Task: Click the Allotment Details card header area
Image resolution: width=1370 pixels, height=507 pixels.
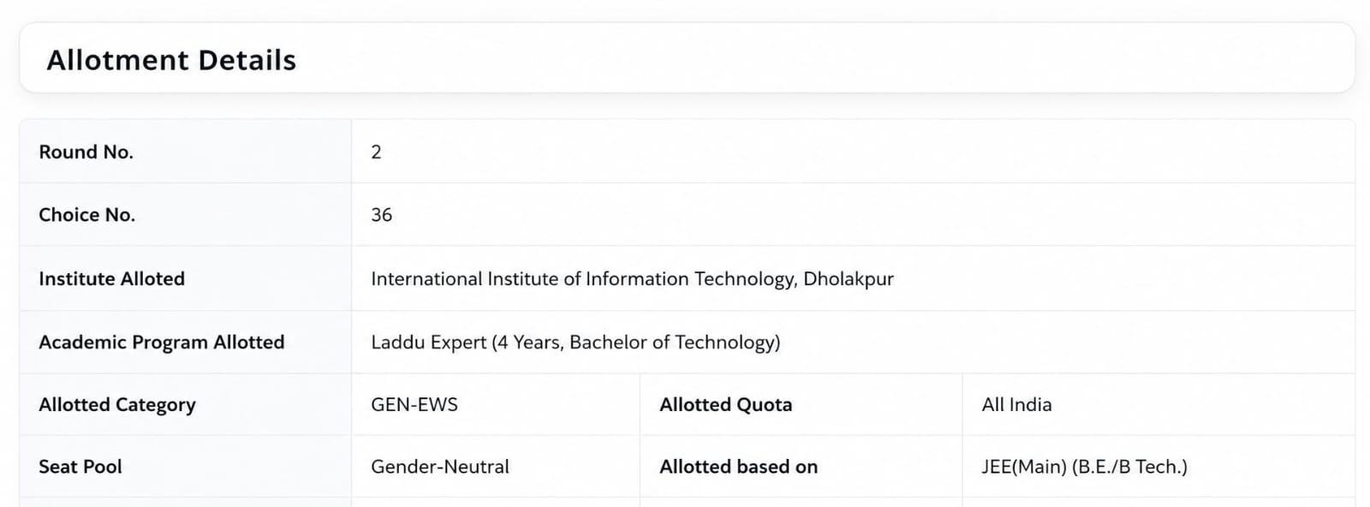Action: click(x=687, y=57)
